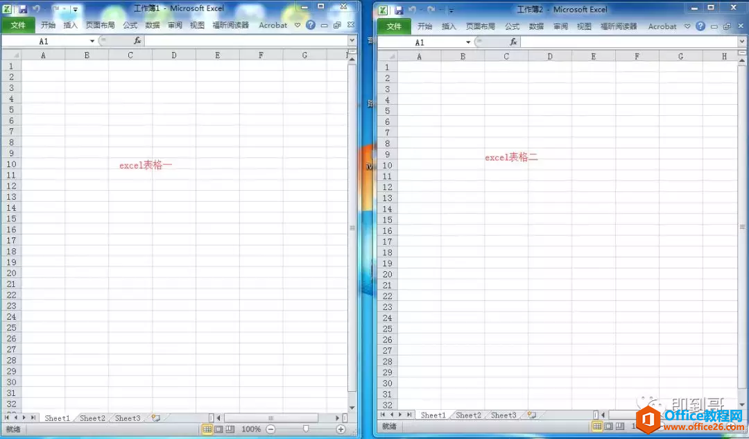Open Quick Access Toolbar customize arrow in 工作簿2
Viewport: 749px width, 439px height.
(x=451, y=10)
